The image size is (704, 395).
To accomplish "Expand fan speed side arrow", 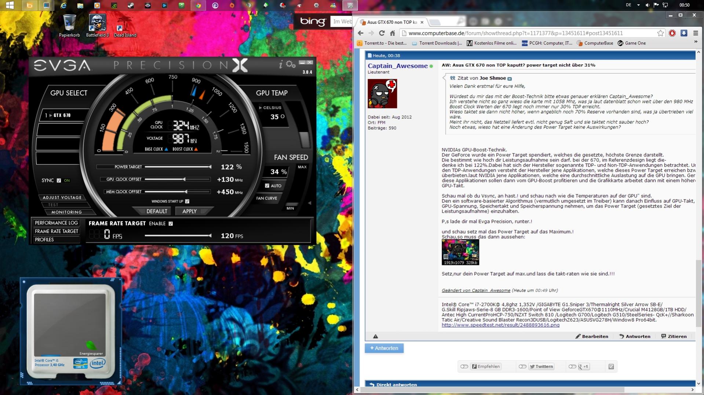I will pos(309,203).
